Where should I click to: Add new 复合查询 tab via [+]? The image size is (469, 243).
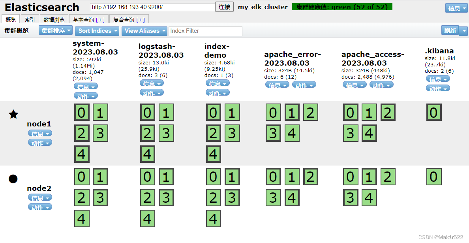(x=141, y=20)
